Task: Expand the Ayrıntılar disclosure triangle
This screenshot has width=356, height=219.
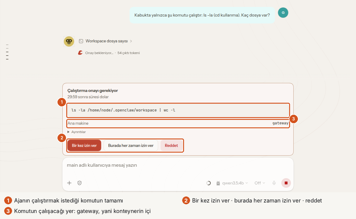Action: pos(68,132)
